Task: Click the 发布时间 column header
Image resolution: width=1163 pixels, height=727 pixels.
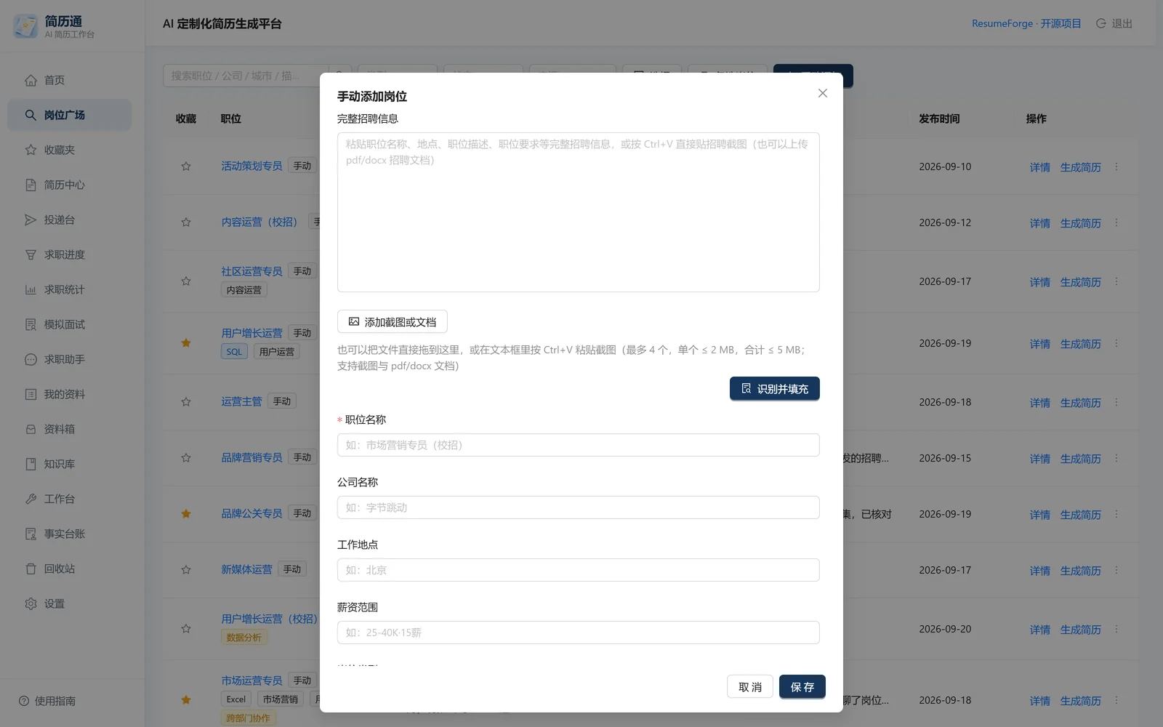Action: pos(939,119)
